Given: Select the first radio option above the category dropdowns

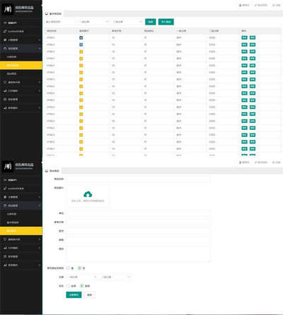Looking at the screenshot, I should coord(68,268).
